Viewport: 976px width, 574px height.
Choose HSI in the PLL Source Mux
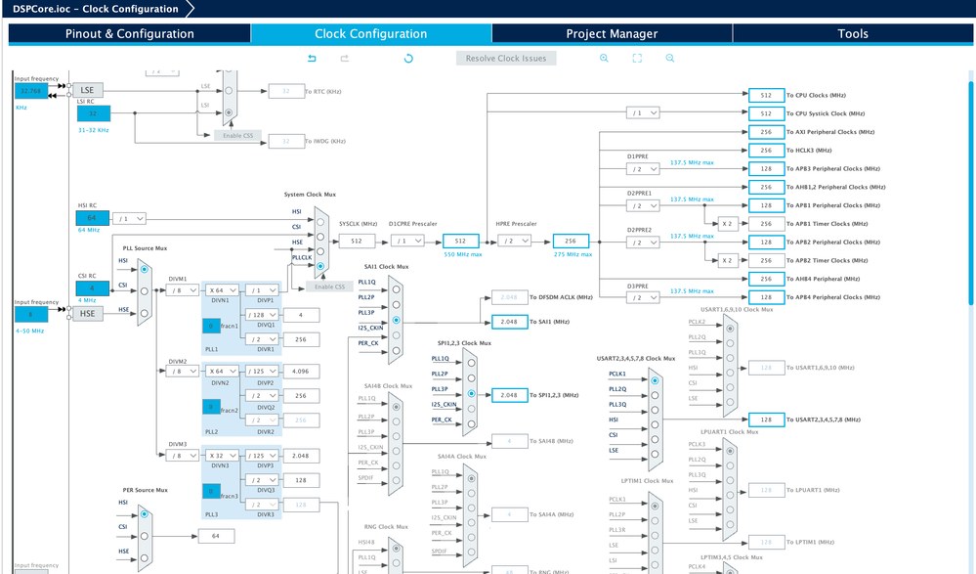coord(144,269)
